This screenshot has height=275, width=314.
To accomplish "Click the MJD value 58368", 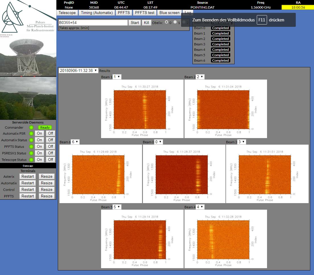I will 94,7.
